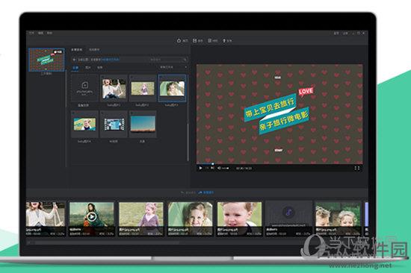411x273 pixels.
Task: Select the pictures filter tab
Action: point(88,68)
